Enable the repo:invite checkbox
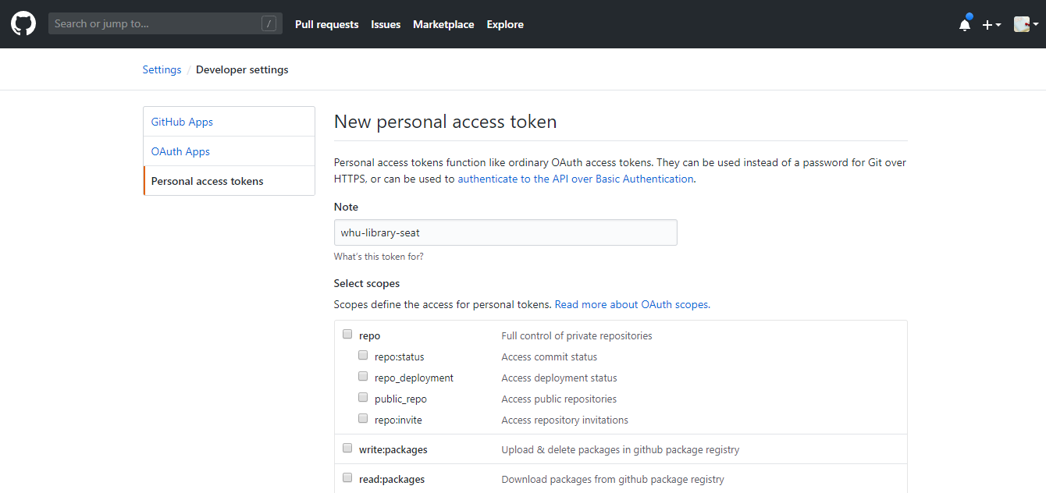The height and width of the screenshot is (493, 1046). [363, 419]
